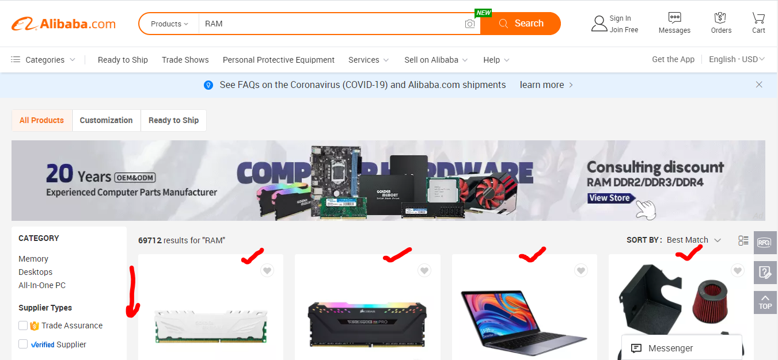Expand the Categories menu

pos(43,60)
